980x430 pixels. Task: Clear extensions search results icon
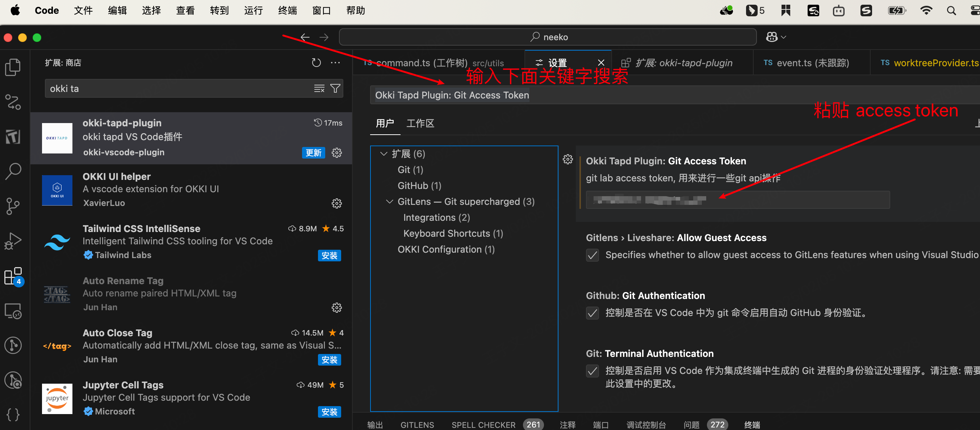click(319, 89)
